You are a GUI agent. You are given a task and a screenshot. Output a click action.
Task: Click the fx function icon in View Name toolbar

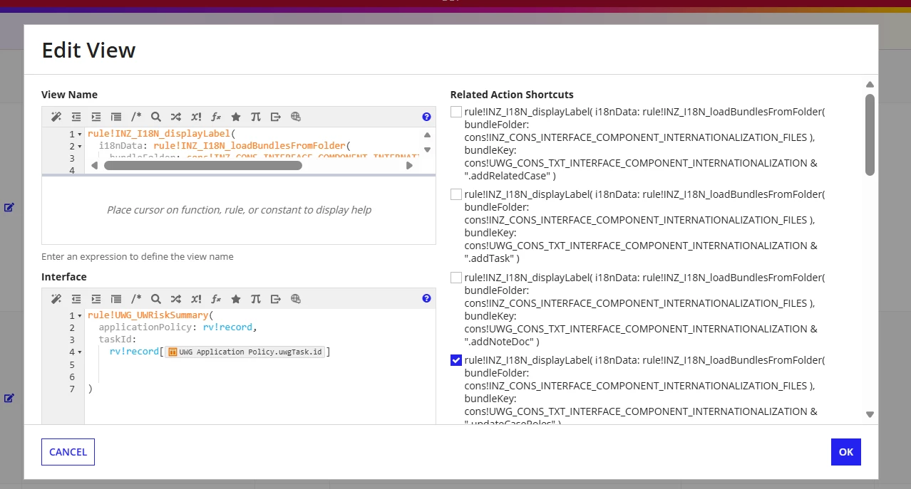coord(216,117)
